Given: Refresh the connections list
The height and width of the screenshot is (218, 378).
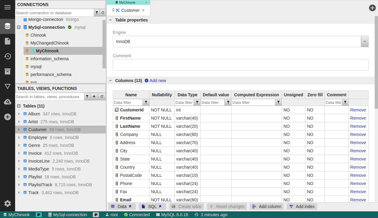Looking at the screenshot, I should [103, 13].
